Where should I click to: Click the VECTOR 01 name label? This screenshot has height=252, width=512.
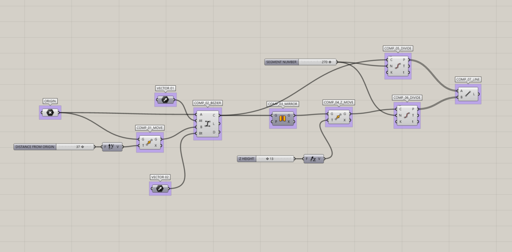pyautogui.click(x=165, y=88)
